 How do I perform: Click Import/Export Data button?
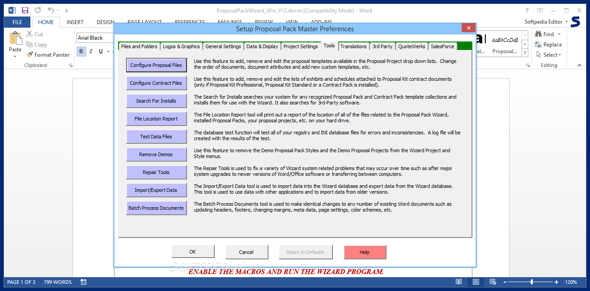click(156, 190)
